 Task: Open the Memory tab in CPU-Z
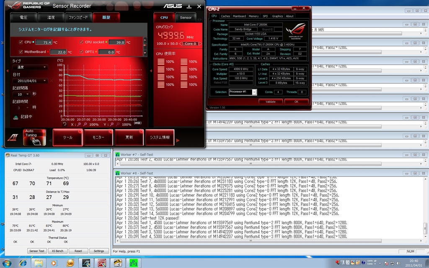tap(253, 16)
